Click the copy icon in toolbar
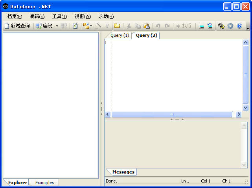The height and width of the screenshot is (188, 252). click(x=138, y=26)
